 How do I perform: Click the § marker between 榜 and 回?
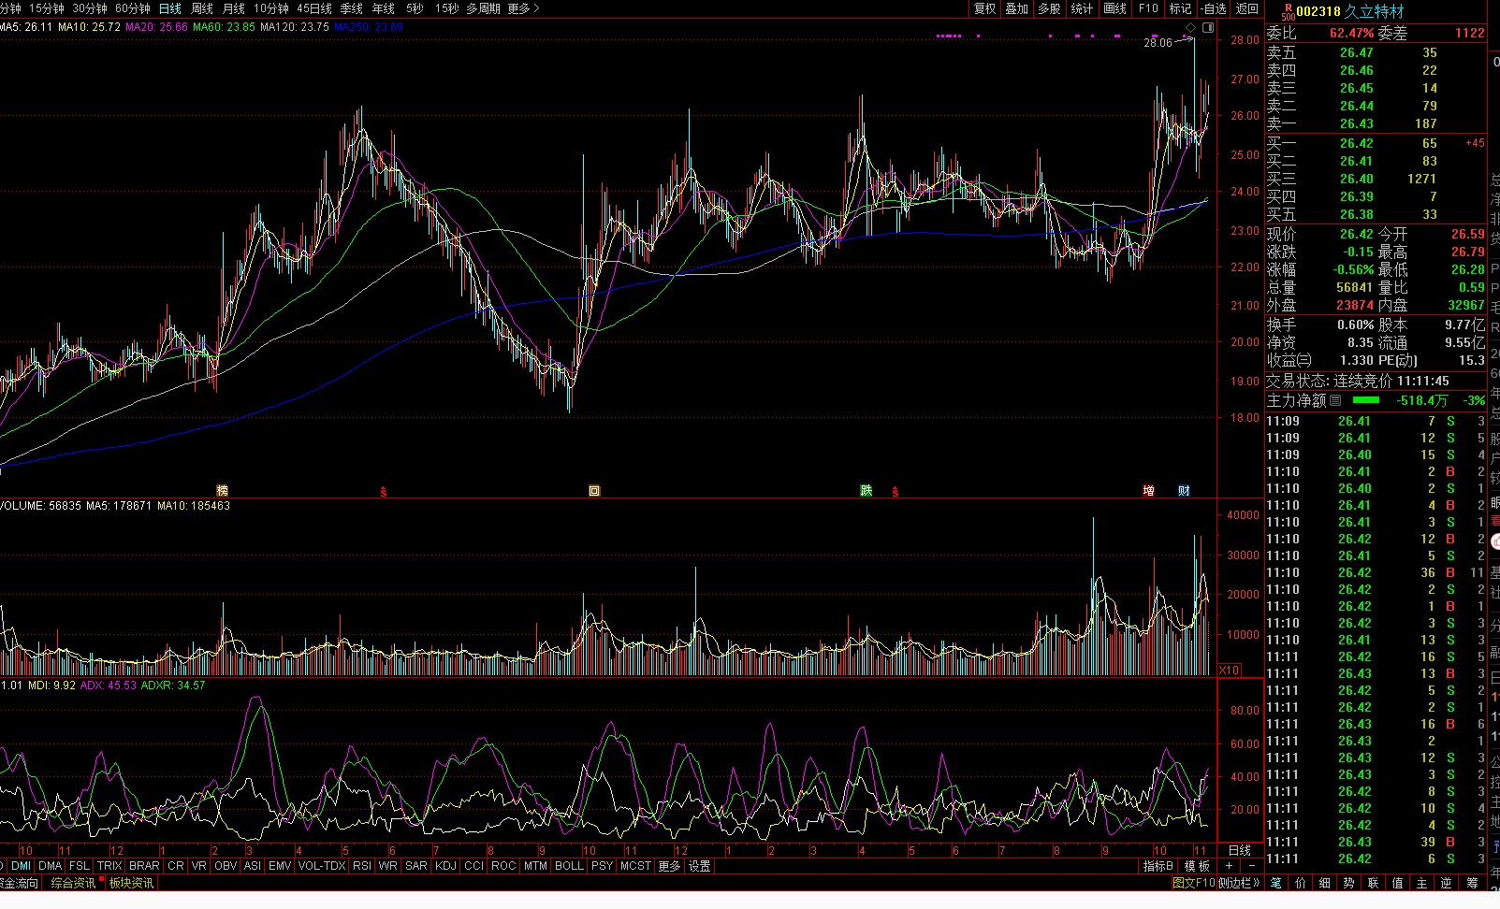tap(383, 491)
